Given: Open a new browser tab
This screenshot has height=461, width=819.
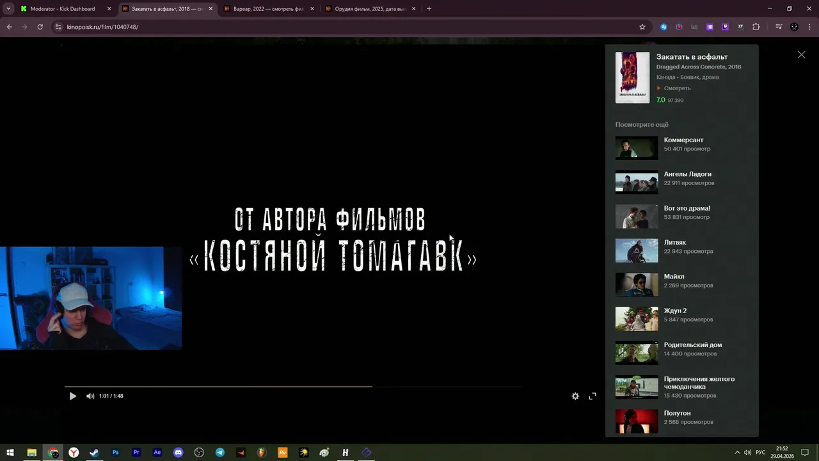Looking at the screenshot, I should point(429,9).
